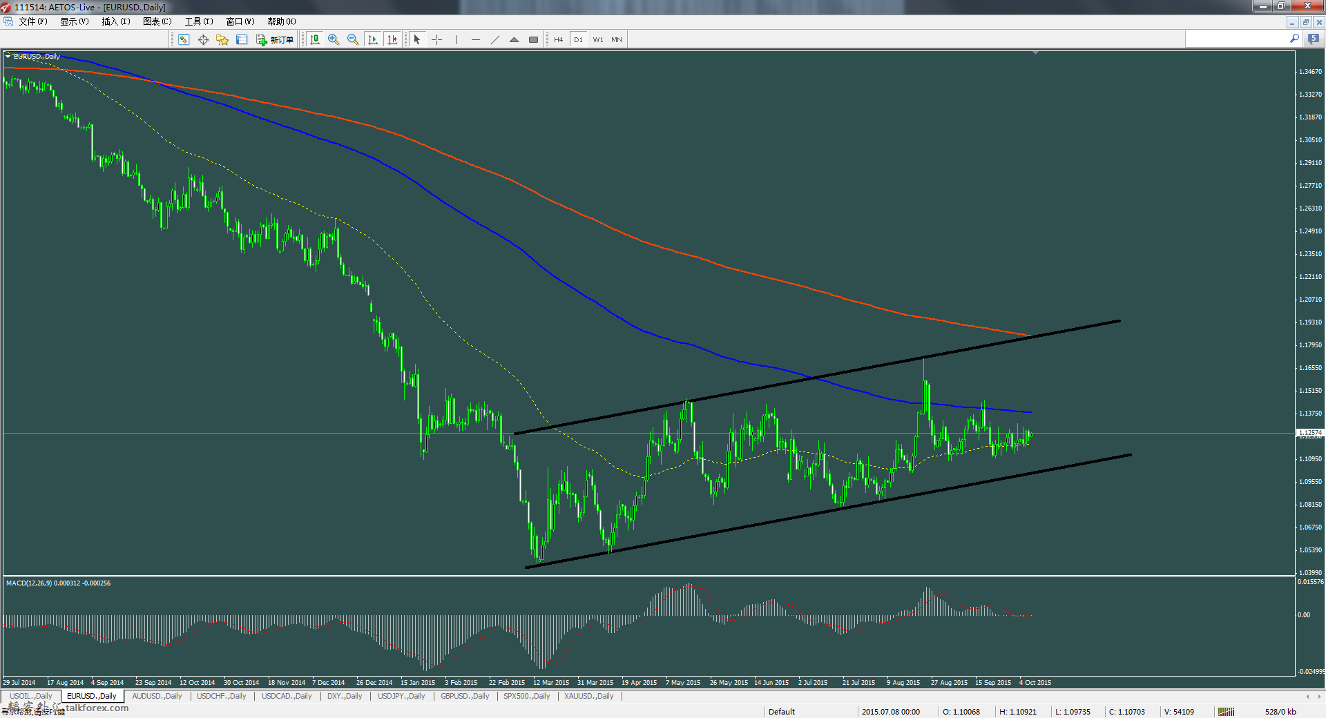The image size is (1326, 718).
Task: Zoom in on the chart
Action: tap(334, 39)
